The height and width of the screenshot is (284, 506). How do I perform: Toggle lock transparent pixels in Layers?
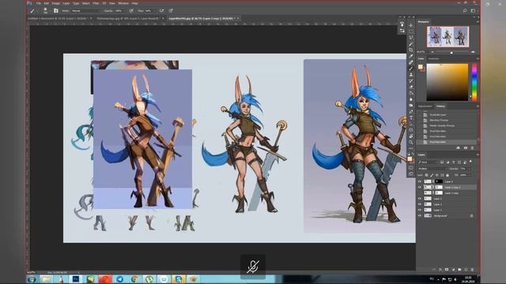(x=427, y=175)
